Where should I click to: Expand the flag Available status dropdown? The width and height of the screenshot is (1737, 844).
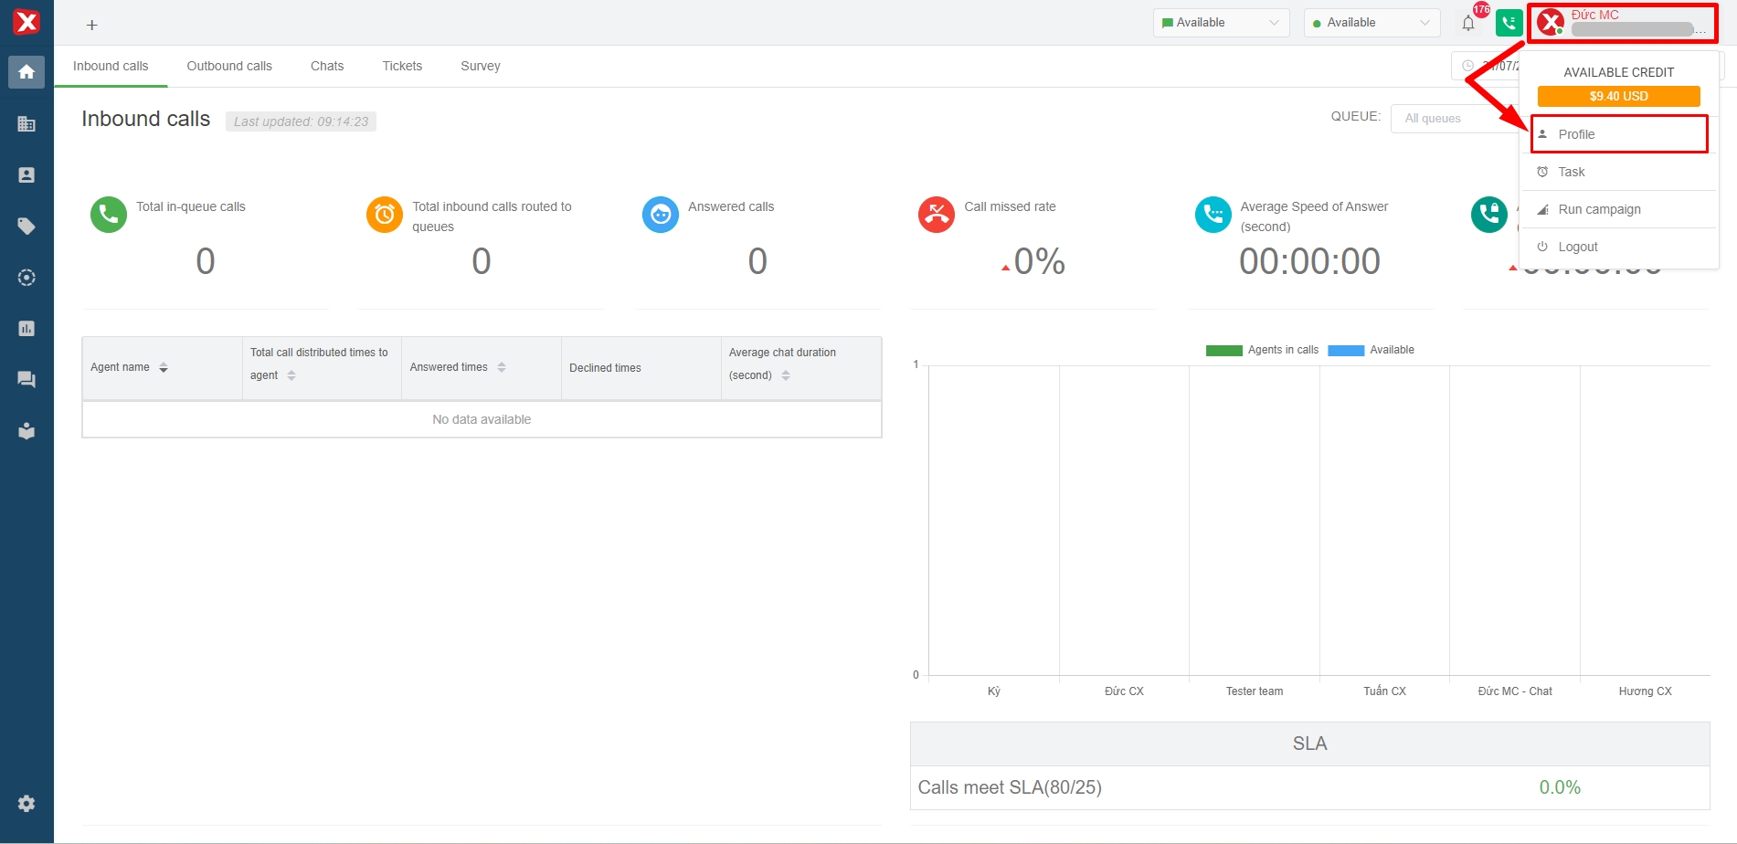1221,23
